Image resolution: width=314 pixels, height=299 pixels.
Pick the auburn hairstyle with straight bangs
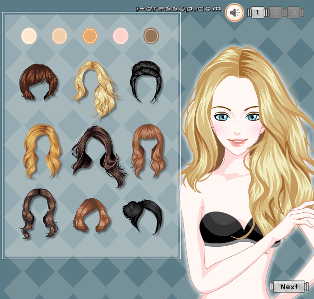149,150
